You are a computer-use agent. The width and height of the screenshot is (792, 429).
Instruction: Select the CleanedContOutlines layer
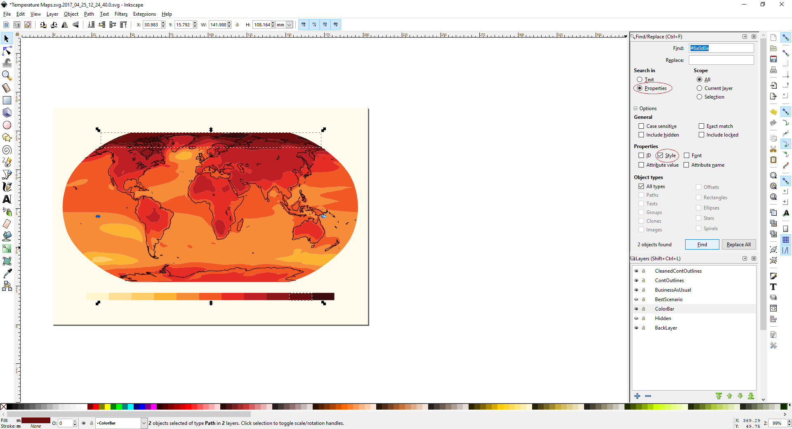(x=678, y=271)
